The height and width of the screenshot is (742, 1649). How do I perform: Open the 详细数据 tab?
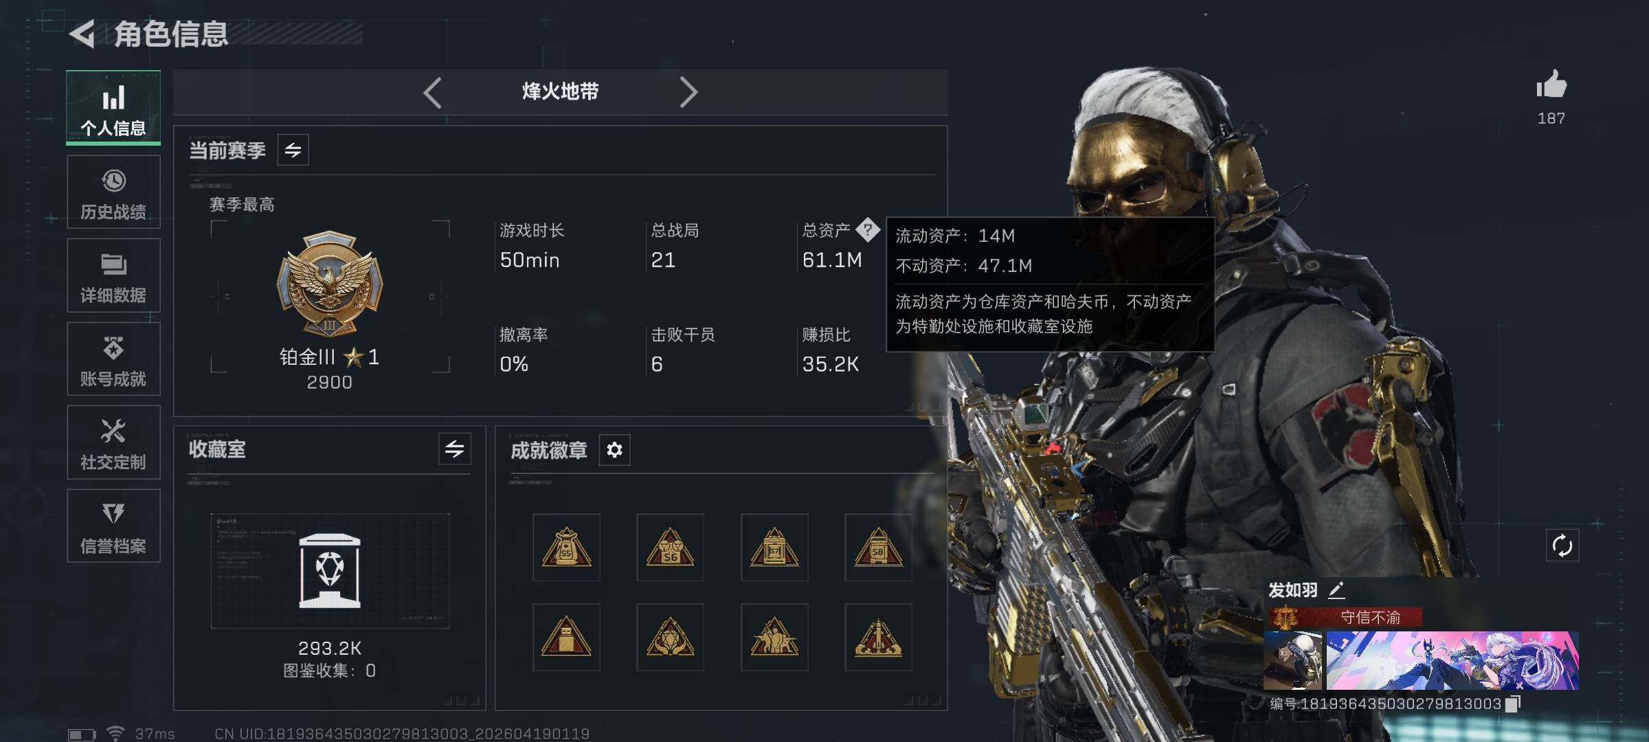113,276
